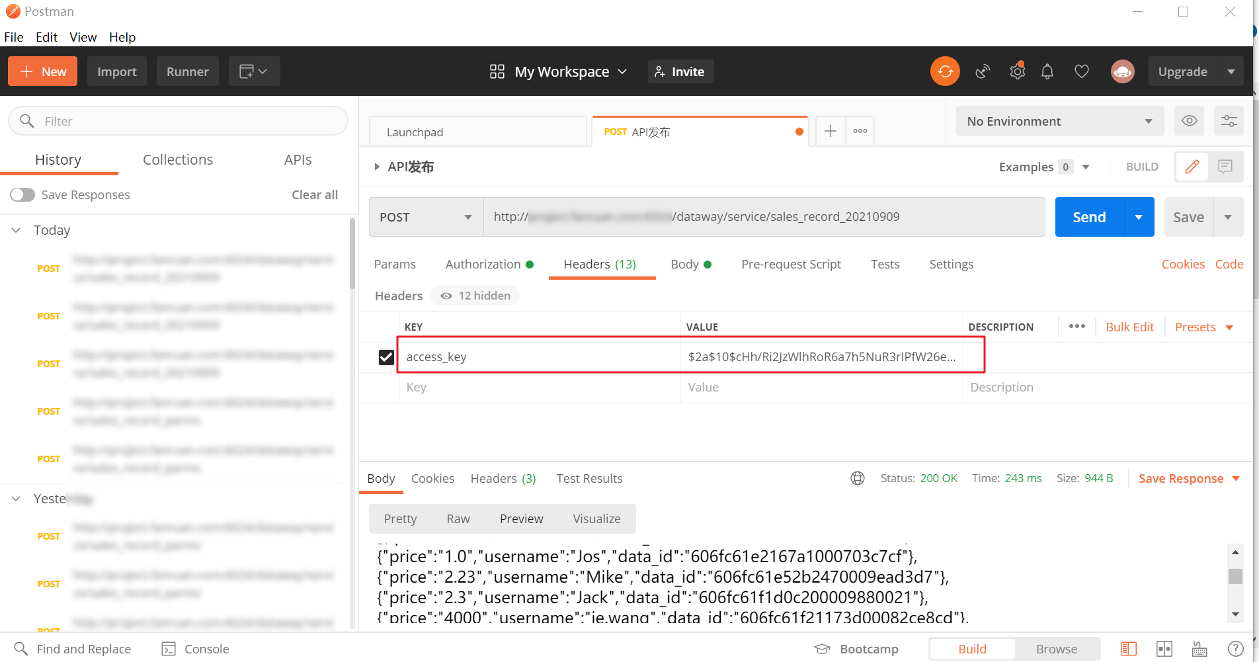
Task: Click the workspace grid icon
Action: coord(497,71)
